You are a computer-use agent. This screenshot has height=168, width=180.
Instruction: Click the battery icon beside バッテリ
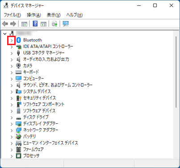[18, 136]
